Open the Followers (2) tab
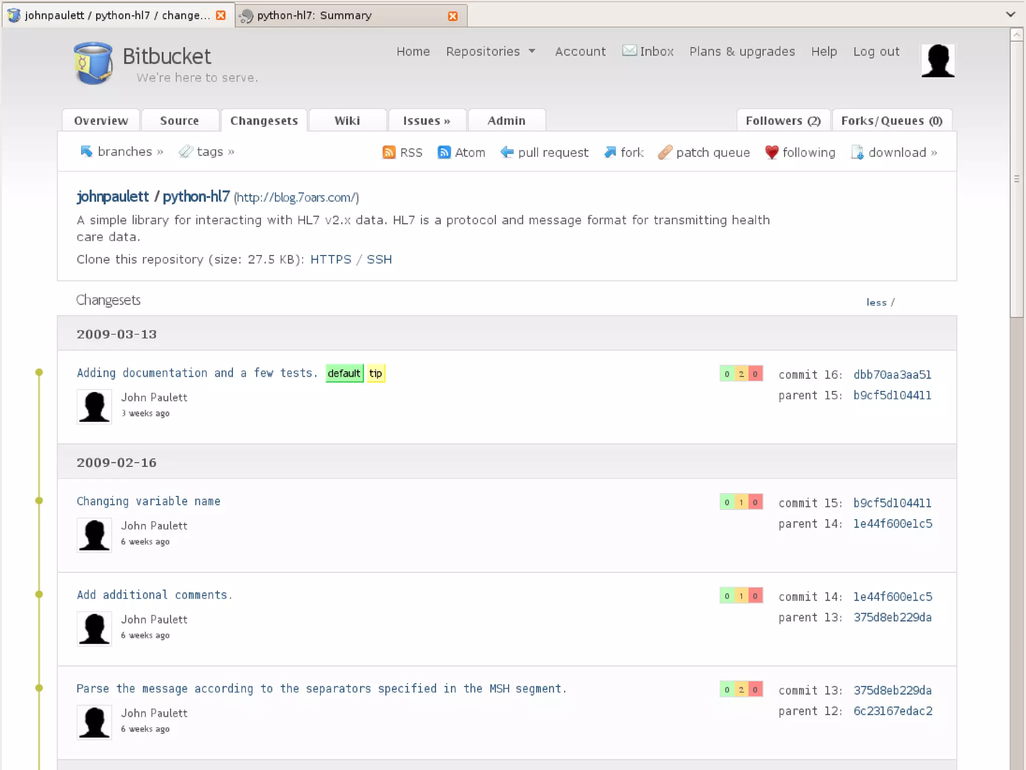1026x770 pixels. (783, 121)
